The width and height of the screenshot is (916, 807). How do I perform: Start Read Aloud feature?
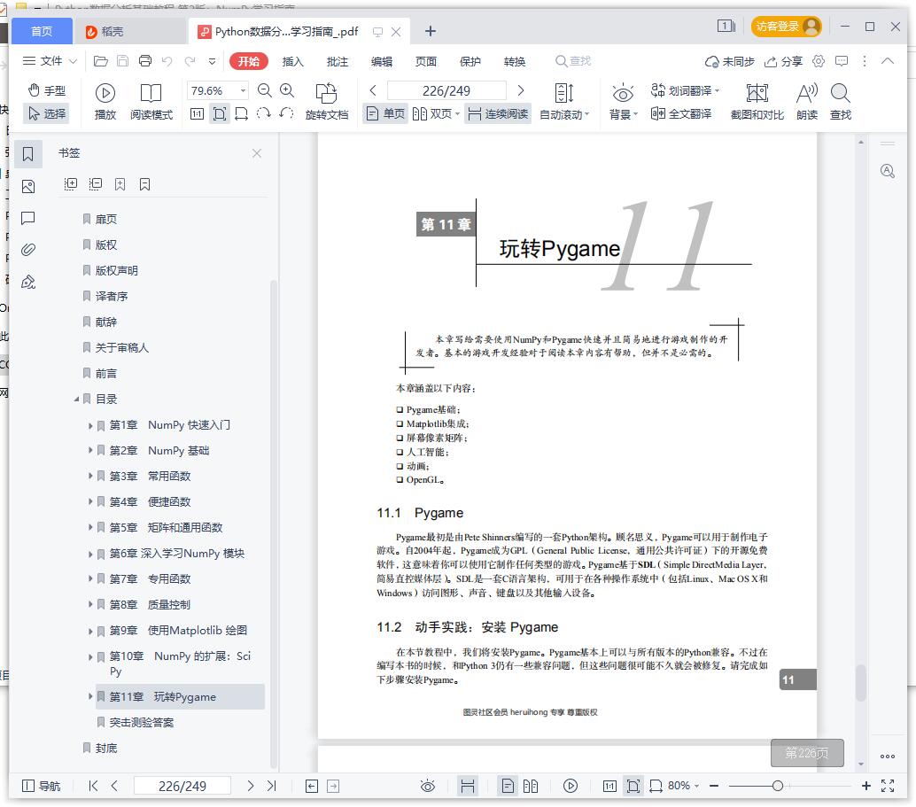pyautogui.click(x=807, y=100)
